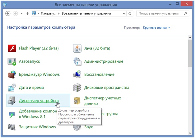Click the Брандмауэр Windows brick wall icon
195x138 pixels.
pyautogui.click(x=12, y=74)
